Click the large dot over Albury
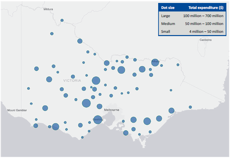This screenshot has width=230, height=158. (x=155, y=63)
